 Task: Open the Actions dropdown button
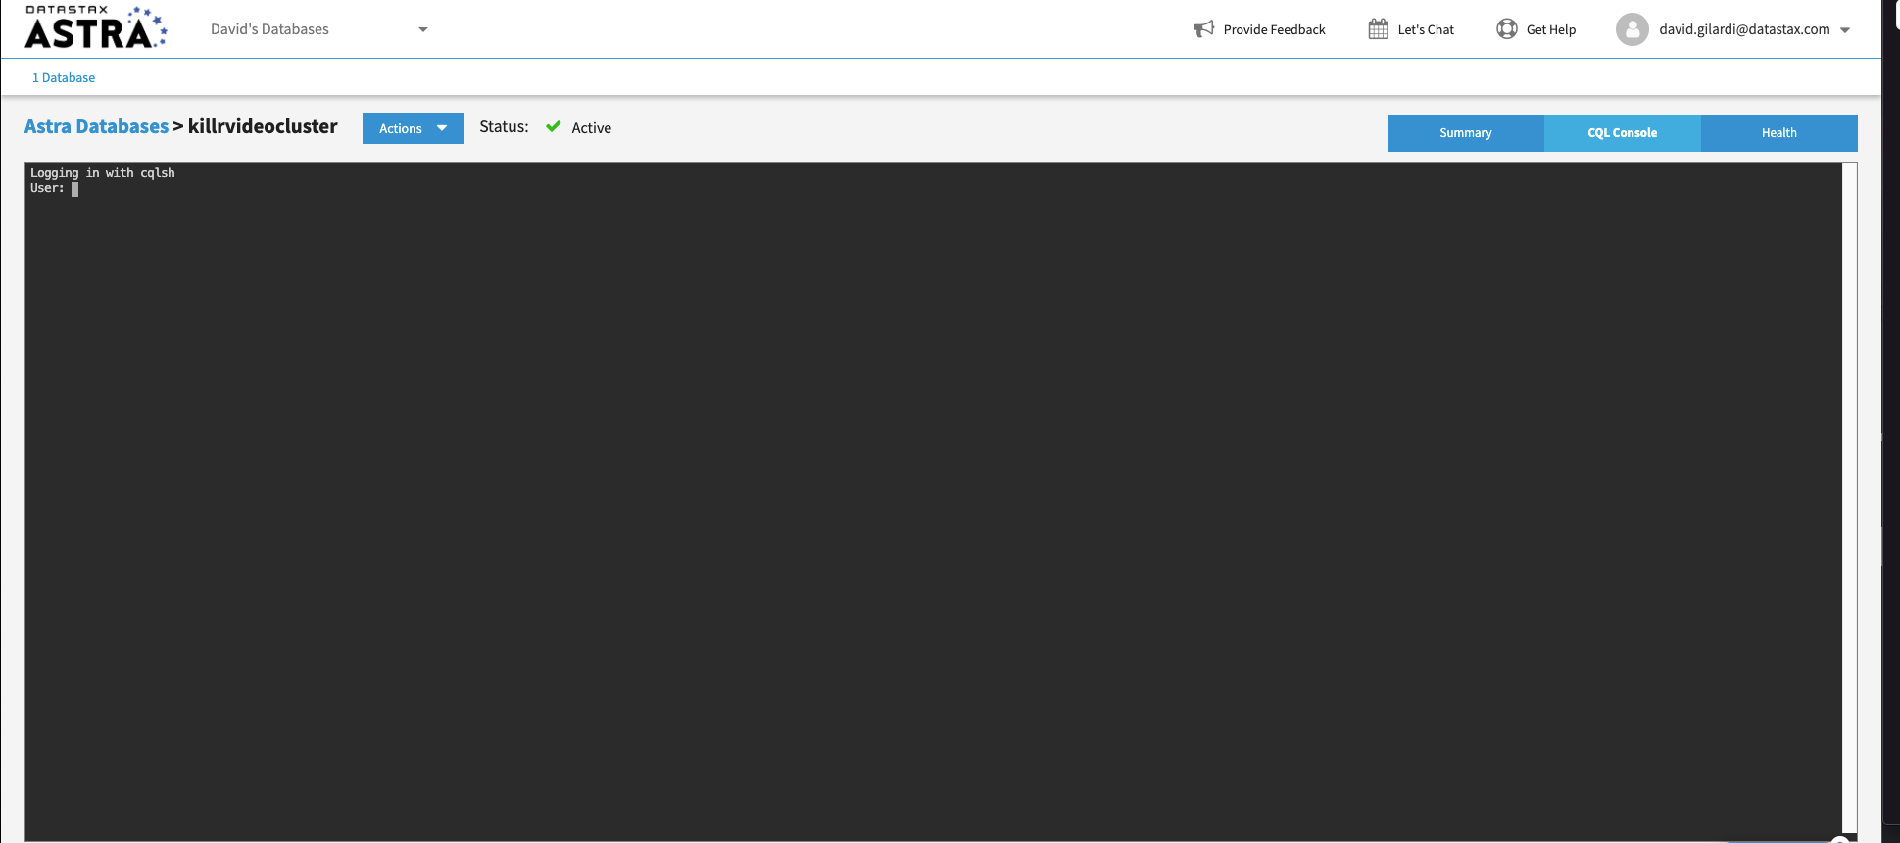[x=414, y=128]
